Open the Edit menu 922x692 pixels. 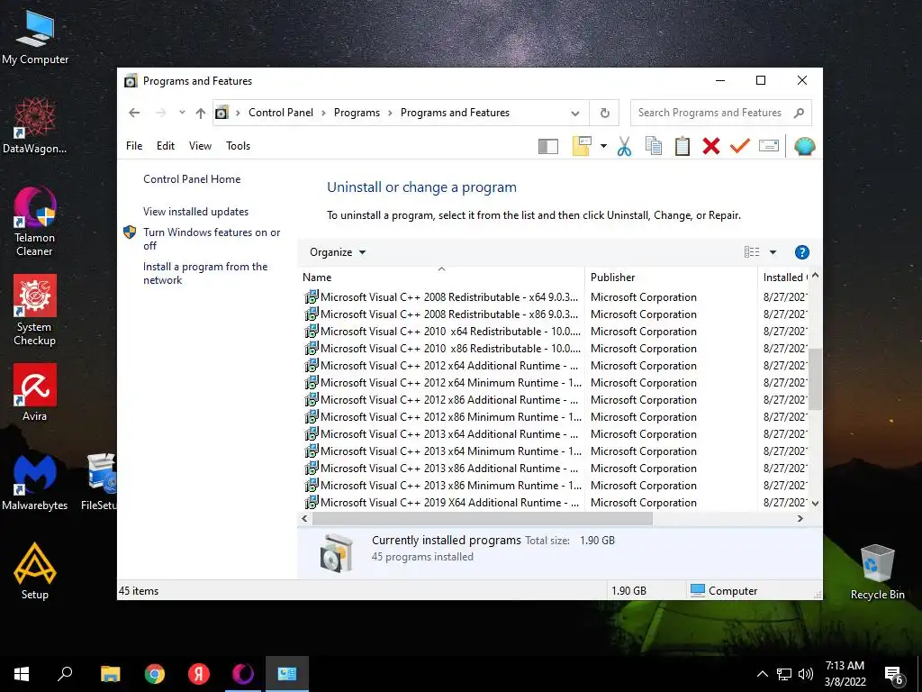pos(166,146)
